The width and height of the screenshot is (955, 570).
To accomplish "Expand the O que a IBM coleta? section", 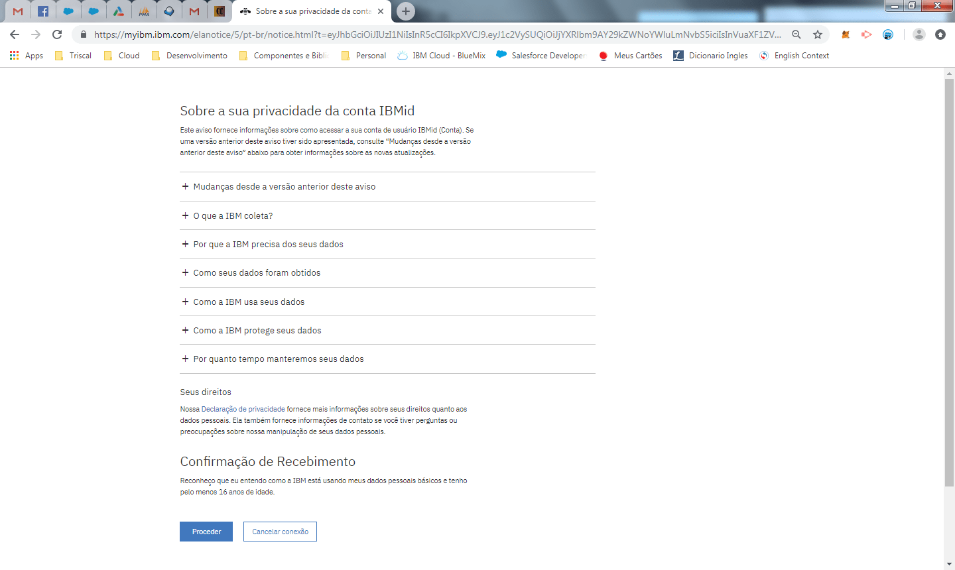I will click(387, 215).
